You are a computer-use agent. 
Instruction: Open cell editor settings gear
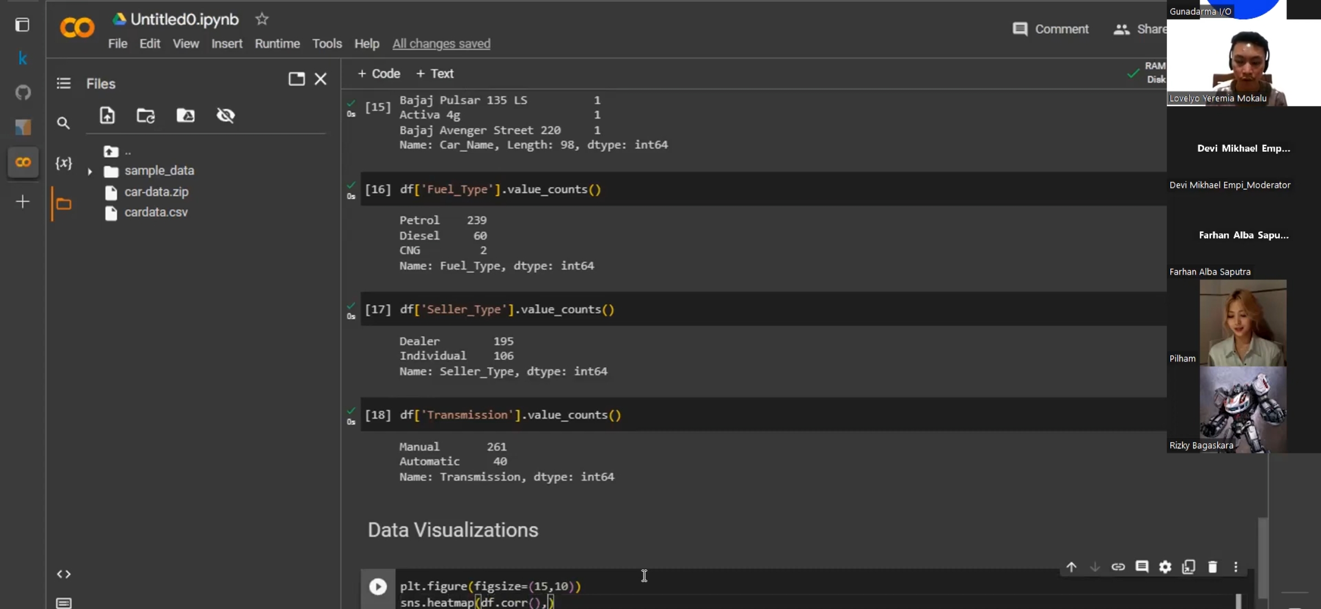(1165, 567)
